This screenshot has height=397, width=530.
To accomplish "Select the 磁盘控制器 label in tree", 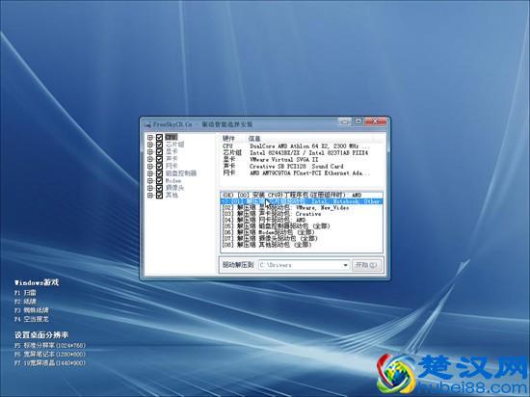I will click(181, 173).
